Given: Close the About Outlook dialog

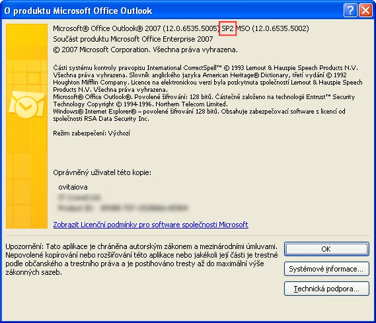Looking at the screenshot, I should 365,11.
